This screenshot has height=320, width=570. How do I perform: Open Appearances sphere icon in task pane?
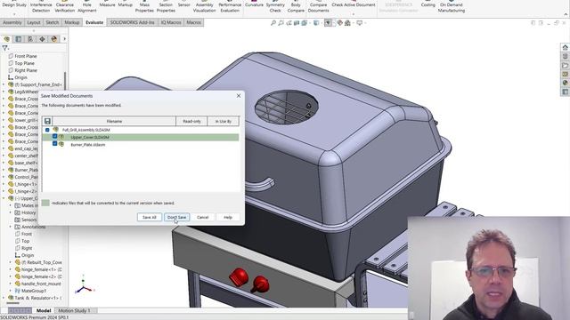(x=565, y=83)
